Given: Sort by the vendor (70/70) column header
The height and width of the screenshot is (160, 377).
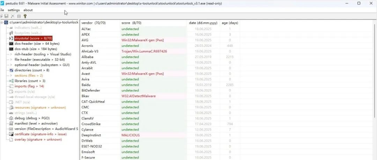Looking at the screenshot, I should 100,23.
